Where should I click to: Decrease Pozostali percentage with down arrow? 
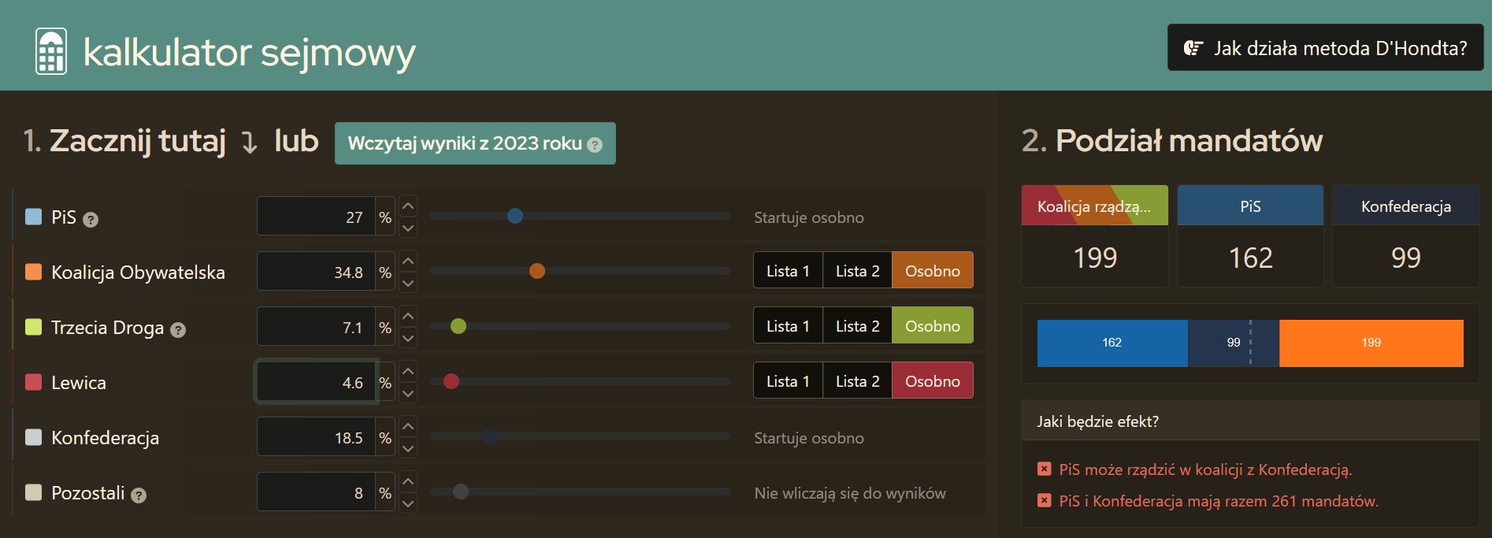pyautogui.click(x=408, y=503)
